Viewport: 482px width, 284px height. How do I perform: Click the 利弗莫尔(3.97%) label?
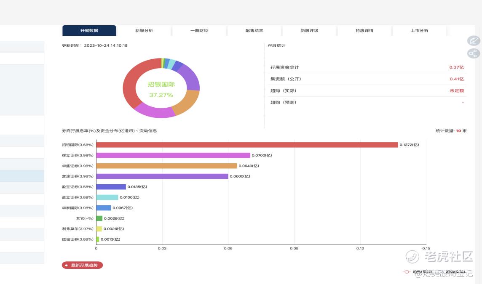pos(78,229)
